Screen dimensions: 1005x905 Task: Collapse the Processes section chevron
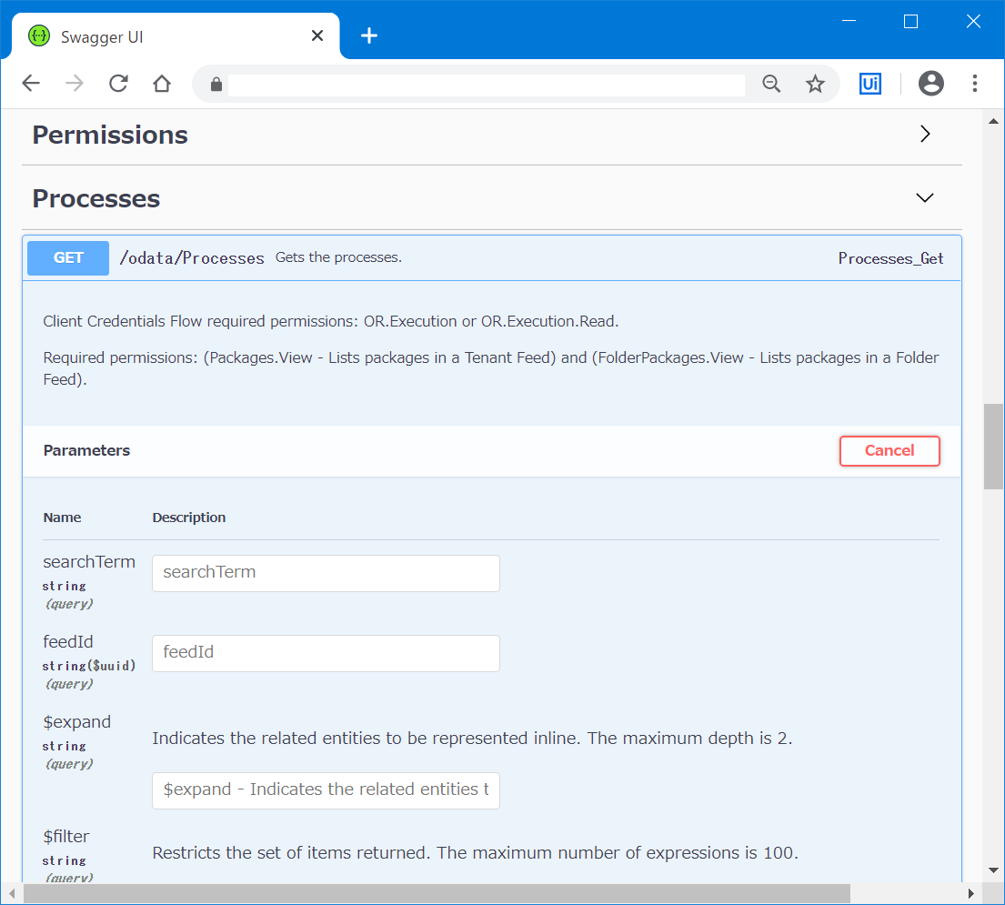(924, 197)
